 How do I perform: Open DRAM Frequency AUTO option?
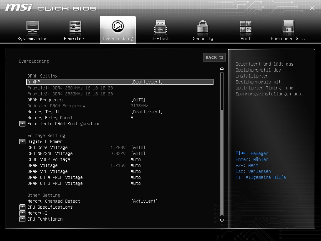[138, 100]
